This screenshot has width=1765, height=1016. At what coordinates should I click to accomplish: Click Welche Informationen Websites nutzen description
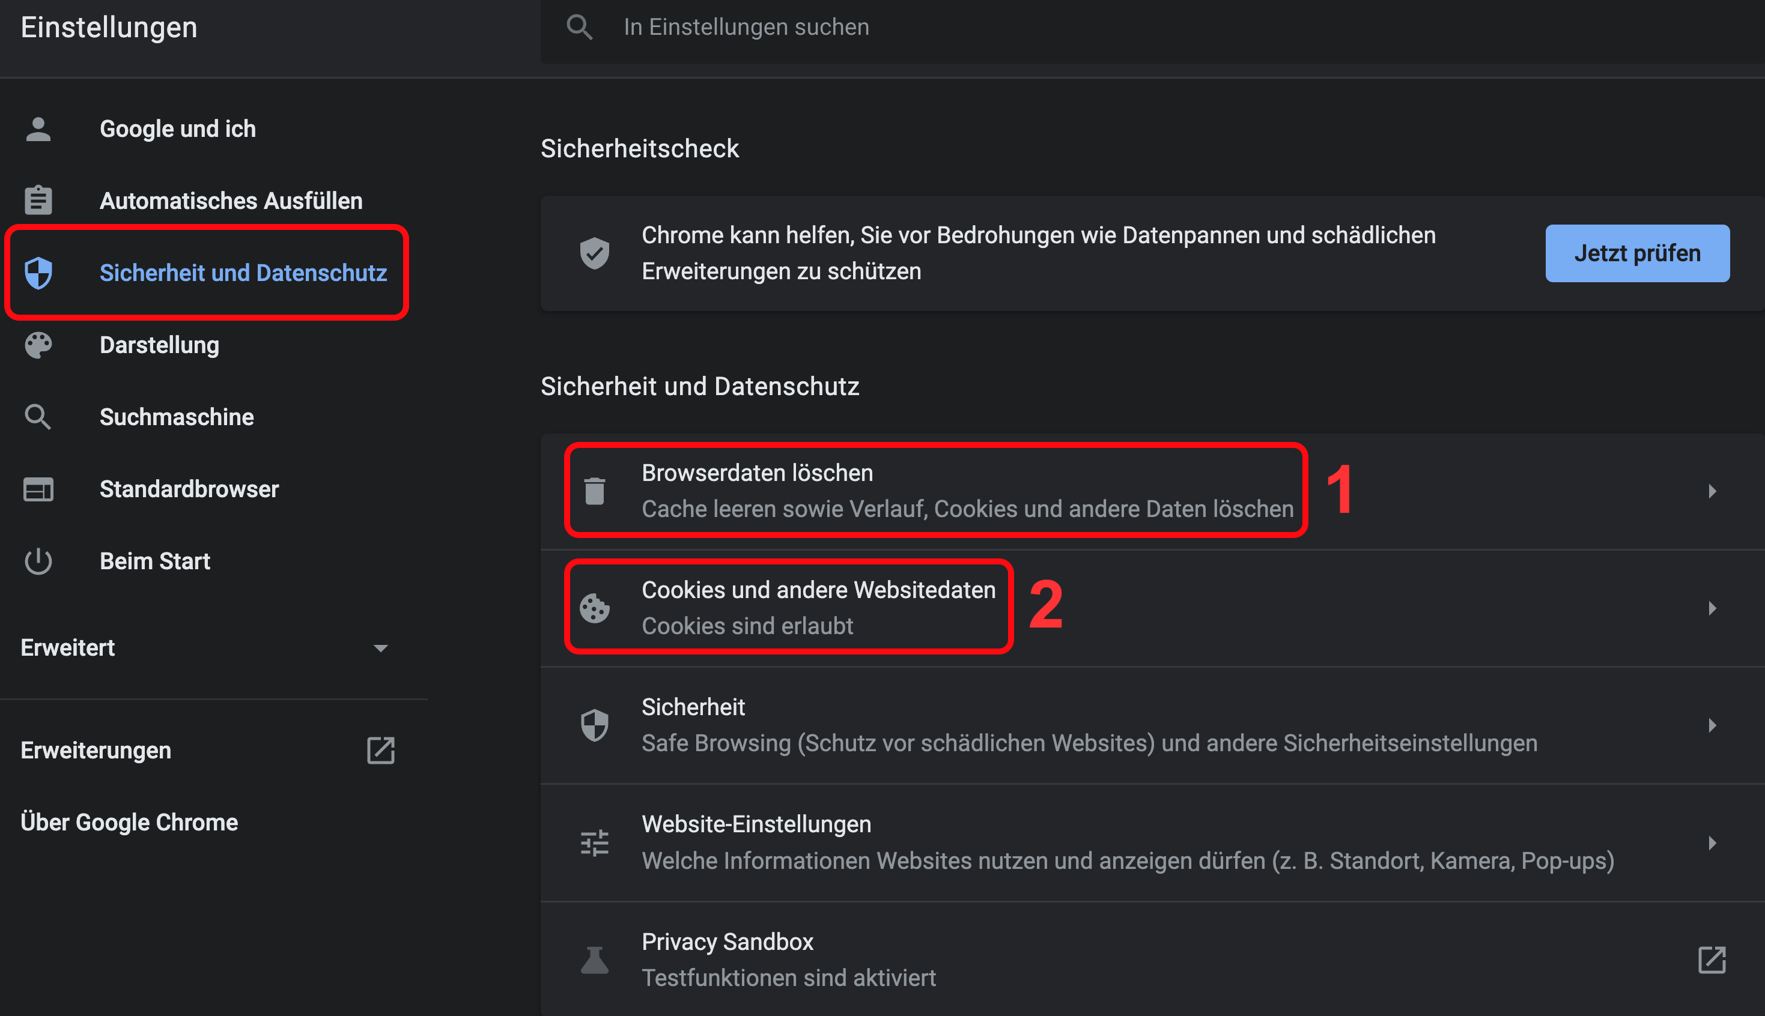[1128, 861]
